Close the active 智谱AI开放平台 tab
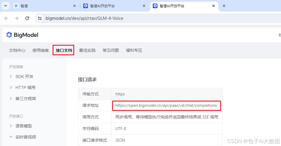281x146 pixels. (213, 6)
